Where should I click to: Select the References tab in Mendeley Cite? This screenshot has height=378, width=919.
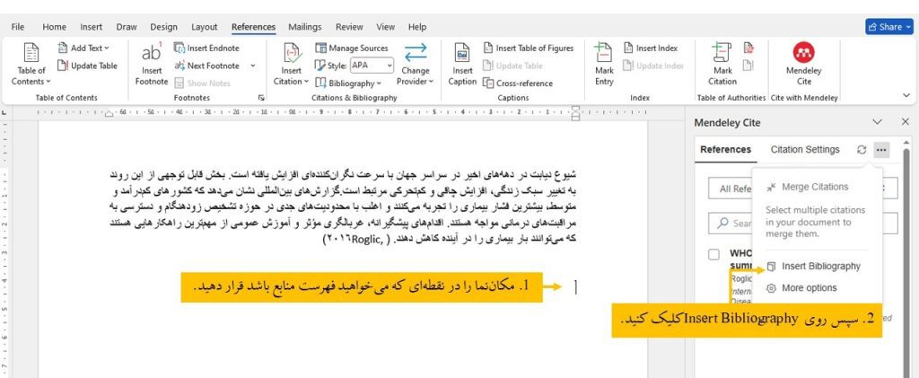click(x=725, y=149)
